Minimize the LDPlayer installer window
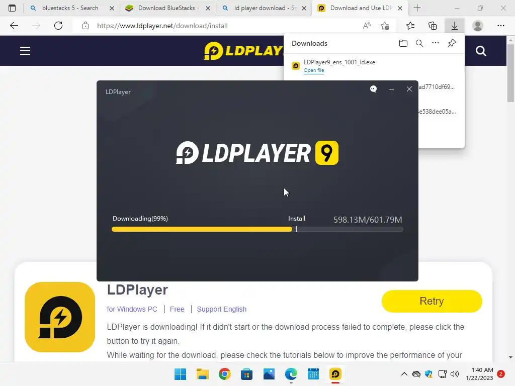515x386 pixels. [x=391, y=89]
